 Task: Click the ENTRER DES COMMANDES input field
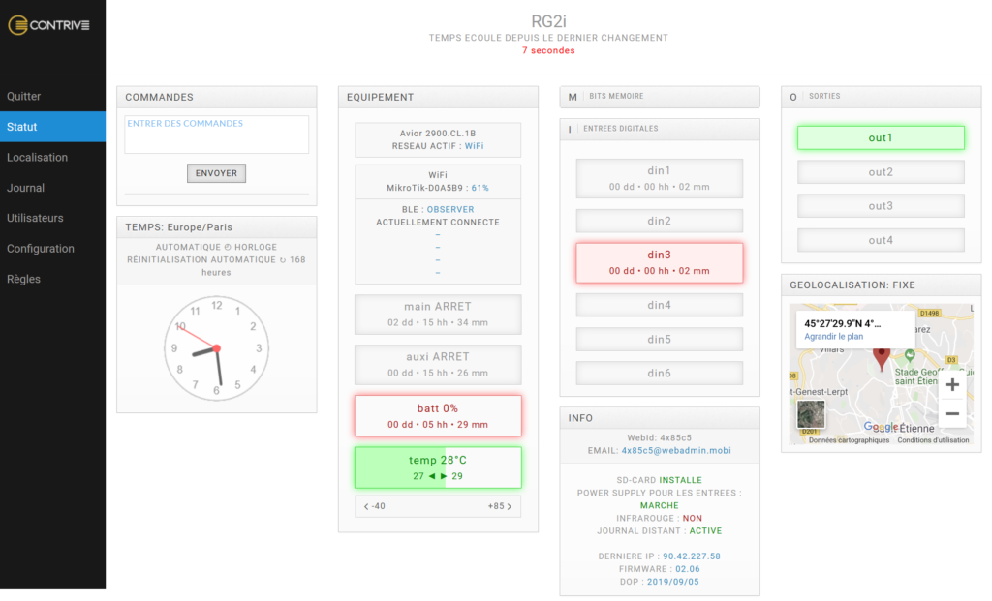[x=215, y=134]
